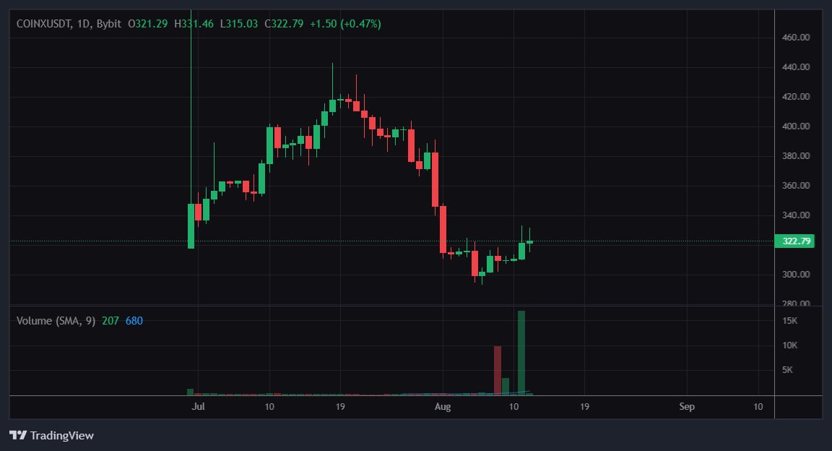Select the tallest green volume bar

pyautogui.click(x=521, y=353)
